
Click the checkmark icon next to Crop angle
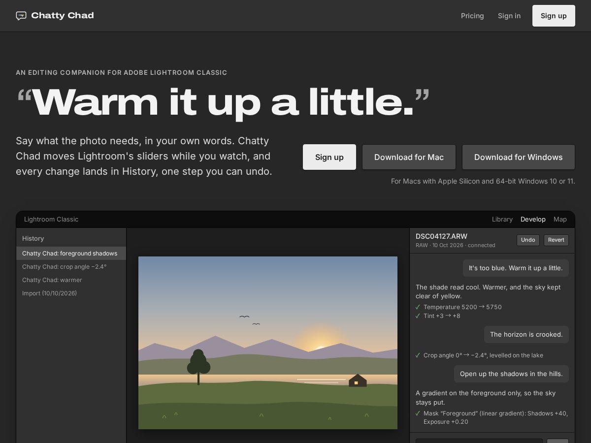[x=418, y=355]
